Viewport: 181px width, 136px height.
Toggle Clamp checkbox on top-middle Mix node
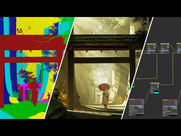161,49
